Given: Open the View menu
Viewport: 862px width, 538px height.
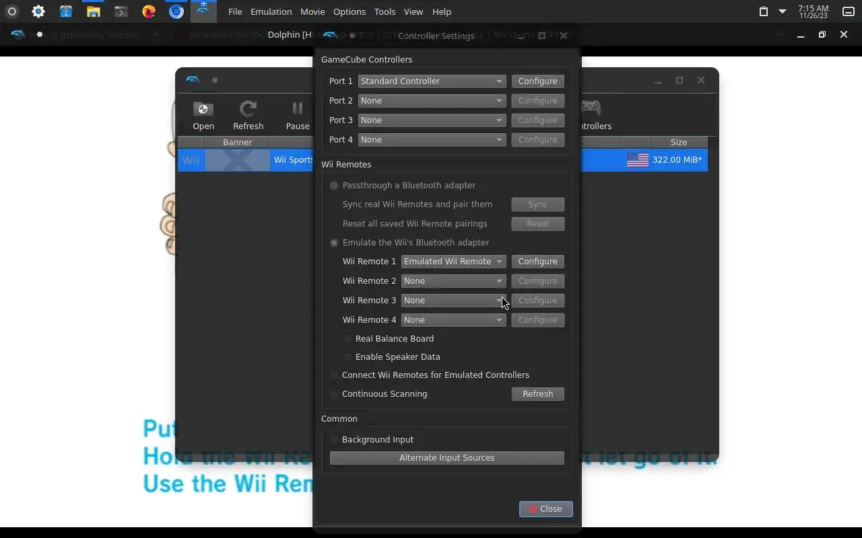Looking at the screenshot, I should pos(413,11).
